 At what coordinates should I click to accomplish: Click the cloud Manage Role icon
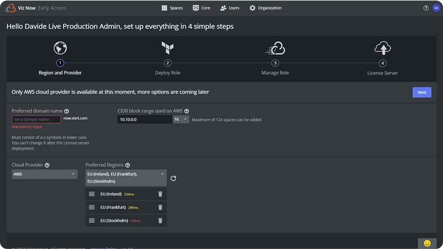(x=275, y=48)
